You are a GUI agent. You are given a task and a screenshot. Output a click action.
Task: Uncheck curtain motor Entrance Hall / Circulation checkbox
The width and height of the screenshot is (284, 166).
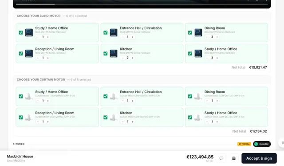tap(106, 96)
